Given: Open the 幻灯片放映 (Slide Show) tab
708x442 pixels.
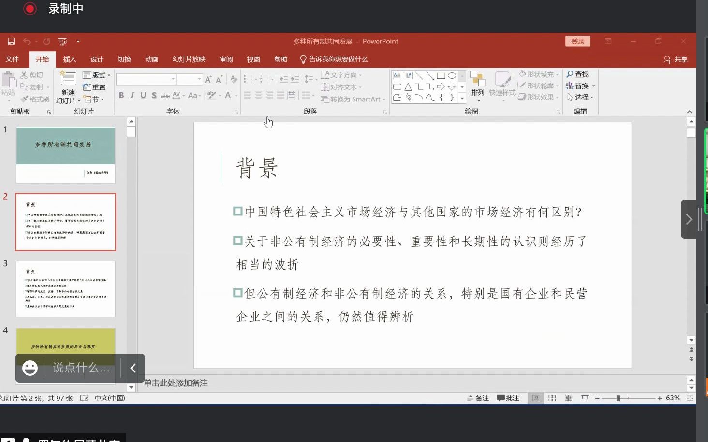Looking at the screenshot, I should pyautogui.click(x=189, y=59).
